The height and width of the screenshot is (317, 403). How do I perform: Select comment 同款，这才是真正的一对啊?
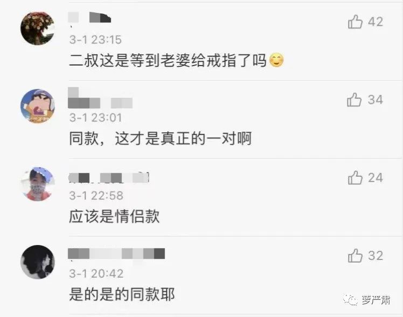pyautogui.click(x=160, y=139)
